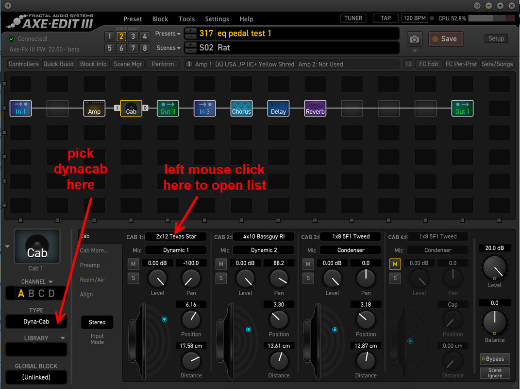
Task: Open the Preset menu
Action: 133,19
